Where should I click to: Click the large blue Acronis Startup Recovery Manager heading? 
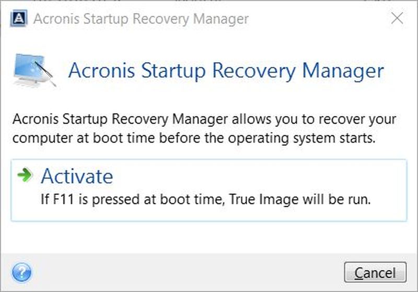coord(226,71)
